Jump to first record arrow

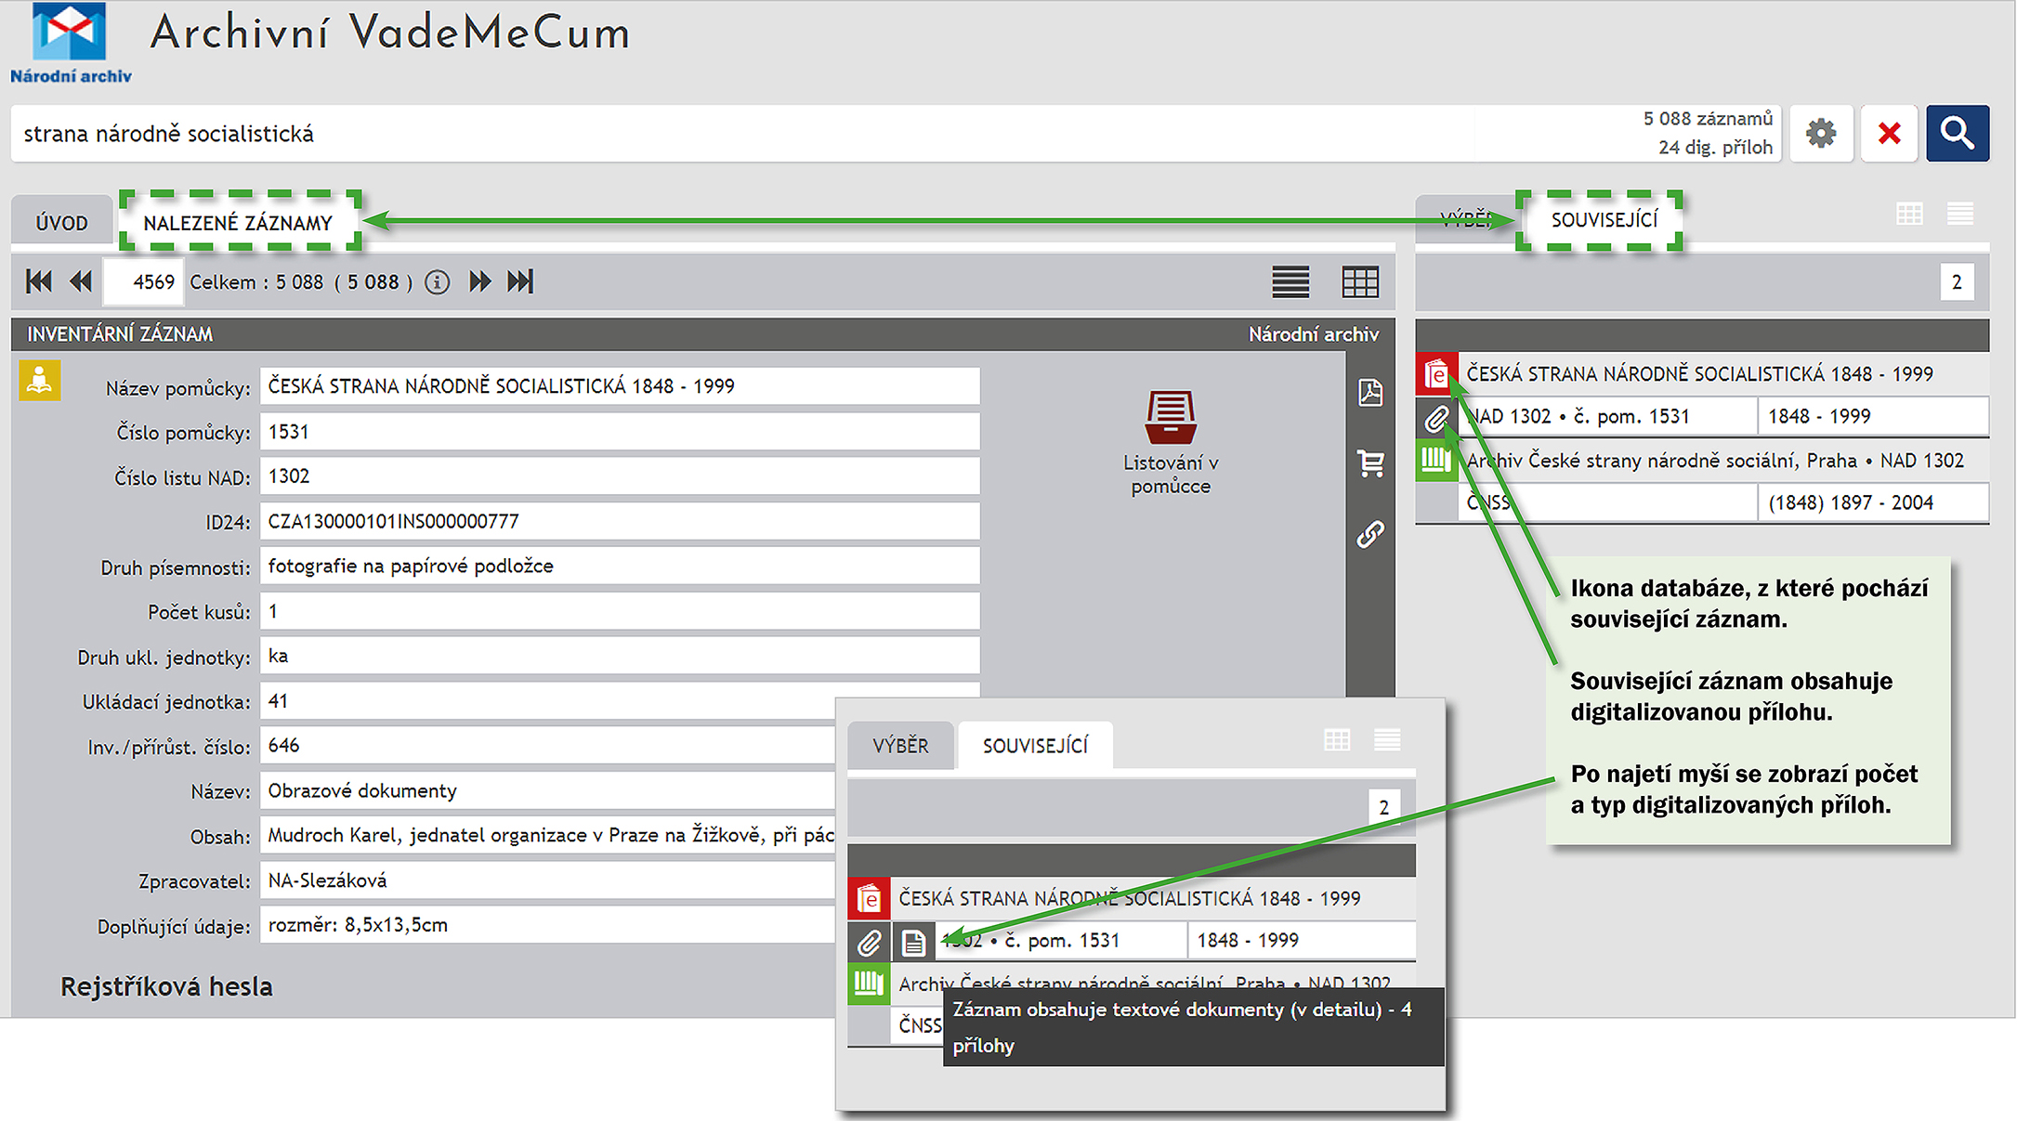pos(39,281)
